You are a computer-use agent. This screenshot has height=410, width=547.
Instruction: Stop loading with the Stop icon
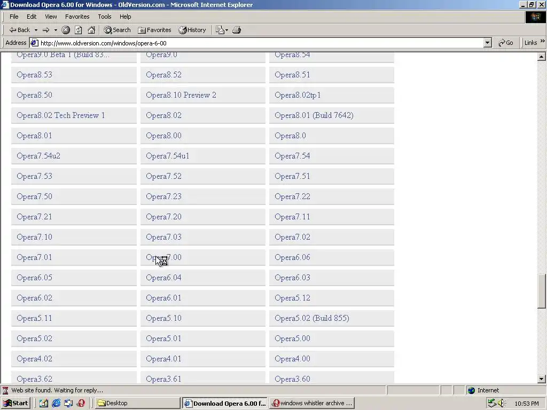pyautogui.click(x=66, y=30)
